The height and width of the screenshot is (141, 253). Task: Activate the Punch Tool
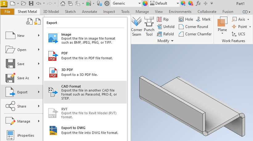tap(149, 27)
